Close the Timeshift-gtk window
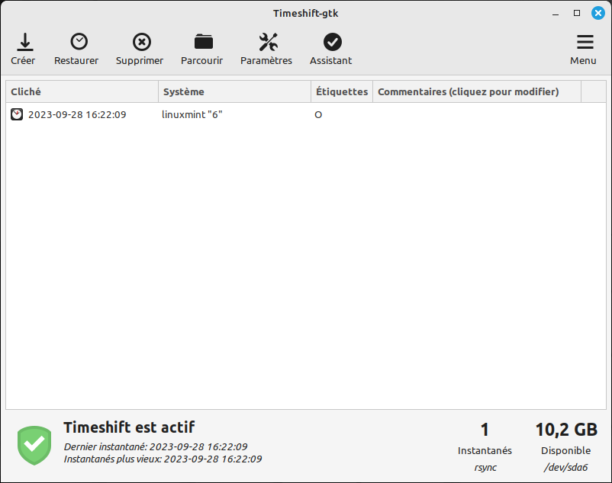 598,13
